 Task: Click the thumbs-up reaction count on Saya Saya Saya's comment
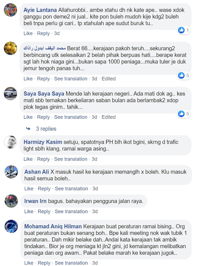coord(188,114)
